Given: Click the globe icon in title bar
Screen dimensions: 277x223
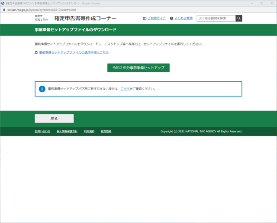Looking at the screenshot, I should [3, 3].
